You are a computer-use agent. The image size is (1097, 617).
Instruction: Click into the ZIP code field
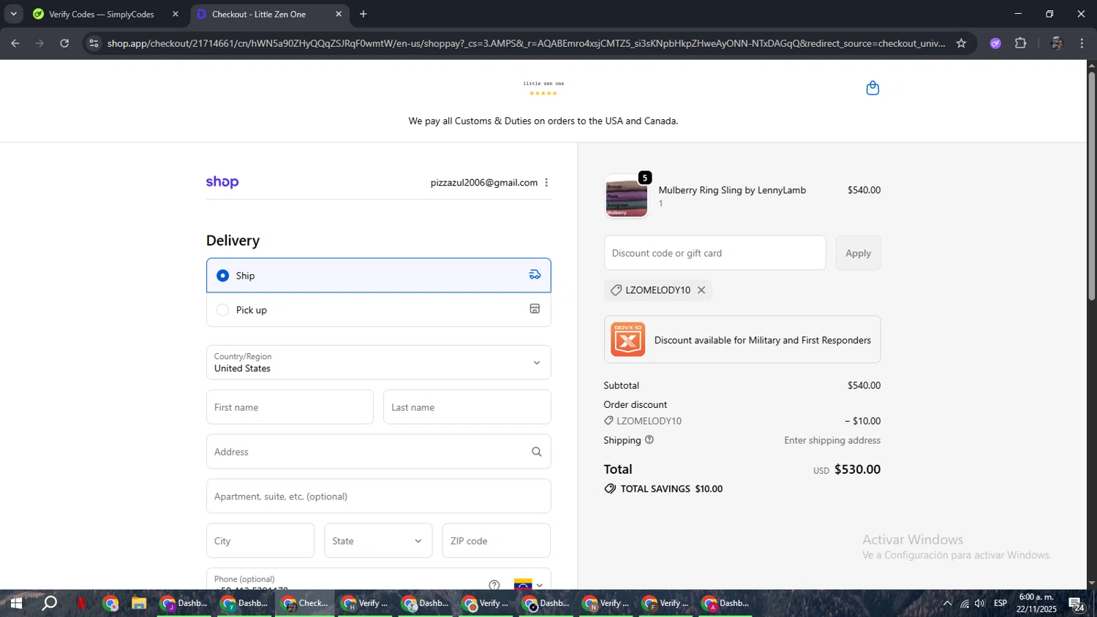tap(497, 541)
